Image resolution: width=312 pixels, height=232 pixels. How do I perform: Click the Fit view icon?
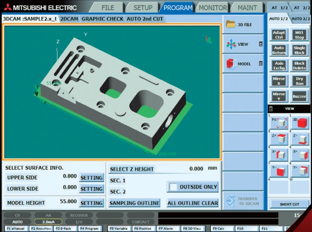tap(279, 123)
